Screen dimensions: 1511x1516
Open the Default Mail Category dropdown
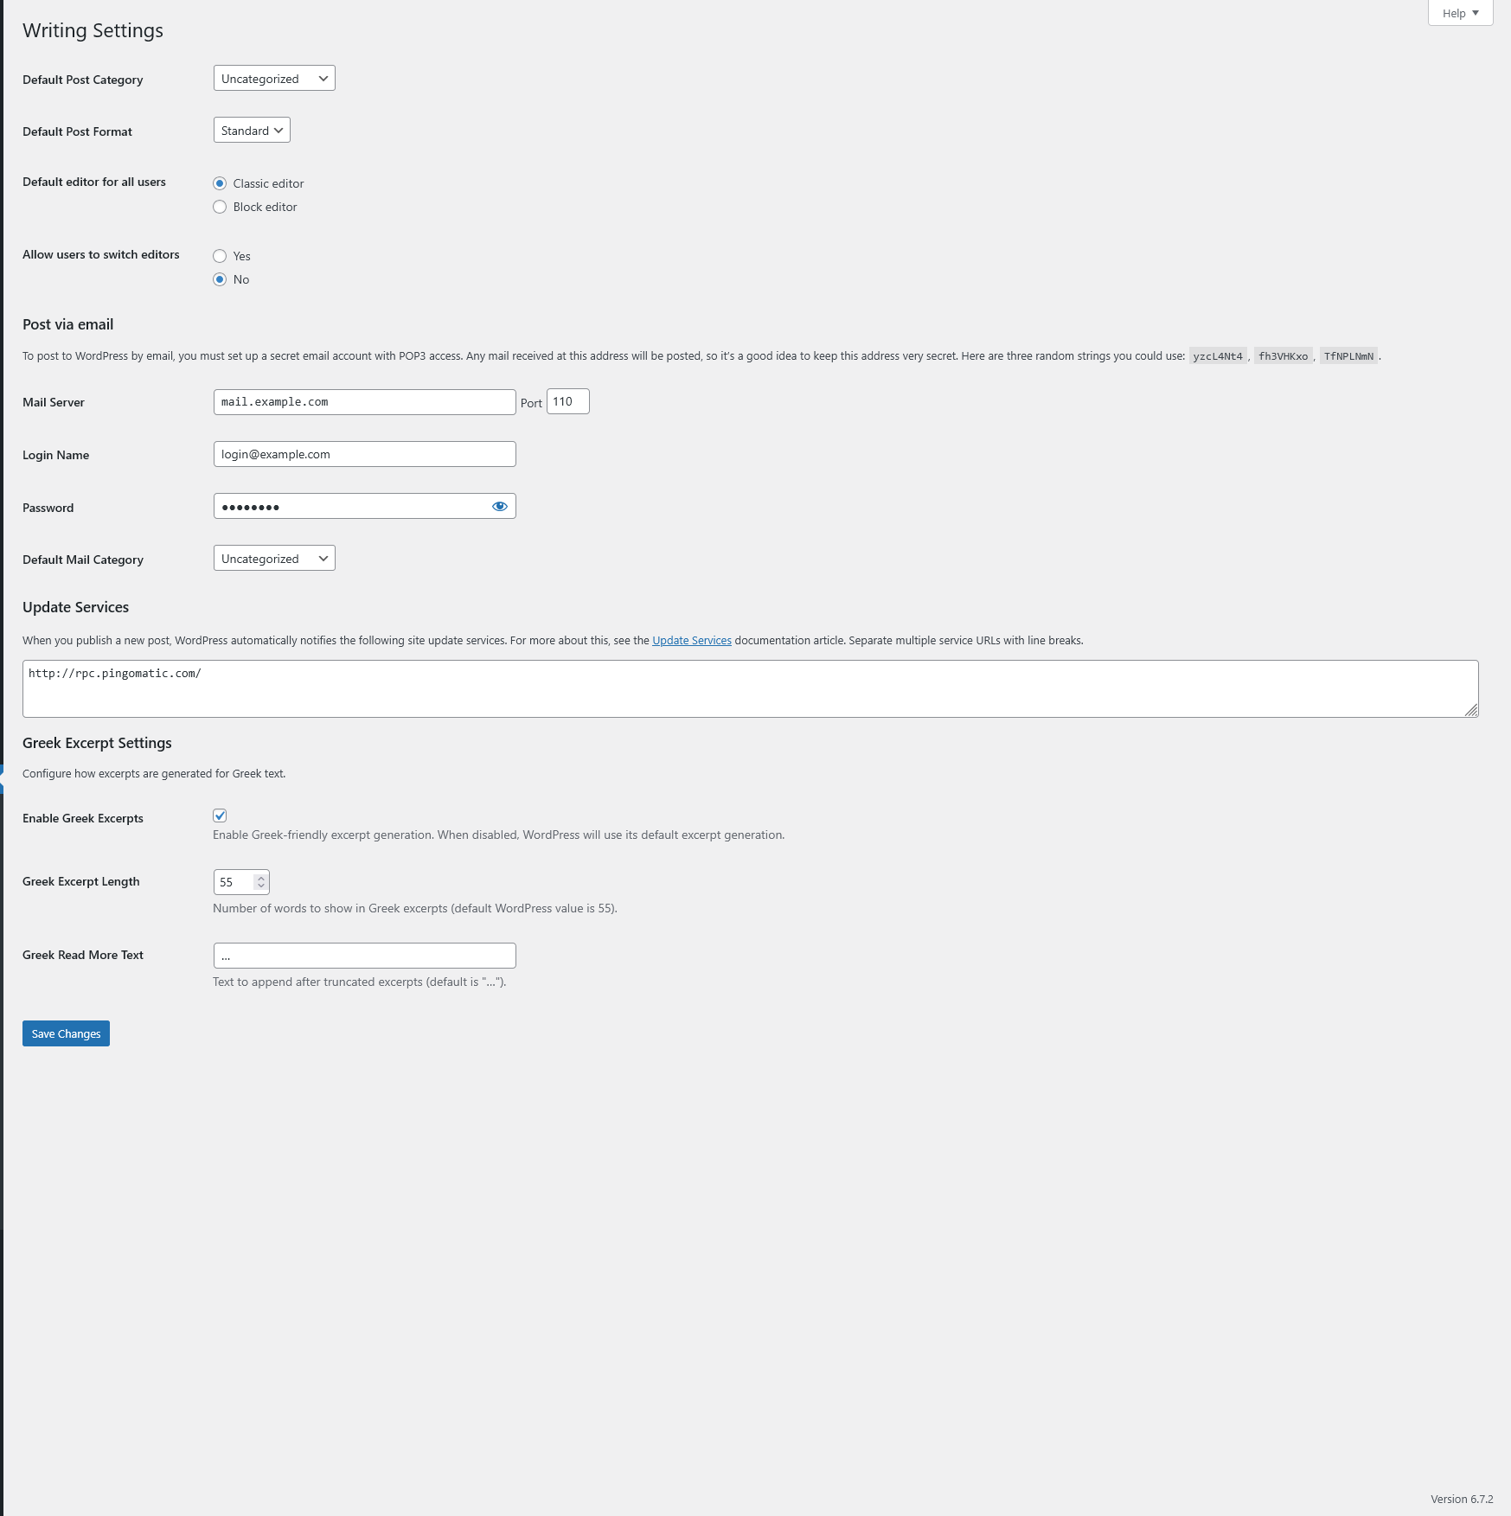click(273, 558)
